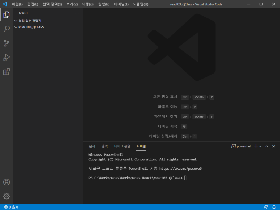Switch to the 디버그 콘솔 panel tab

(x=122, y=146)
